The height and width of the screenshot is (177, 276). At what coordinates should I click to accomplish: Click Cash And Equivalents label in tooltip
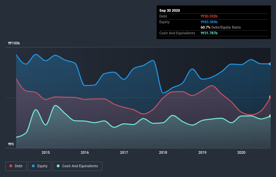tap(177, 33)
